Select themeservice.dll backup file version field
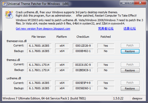148x103 pixels. tap(39, 51)
